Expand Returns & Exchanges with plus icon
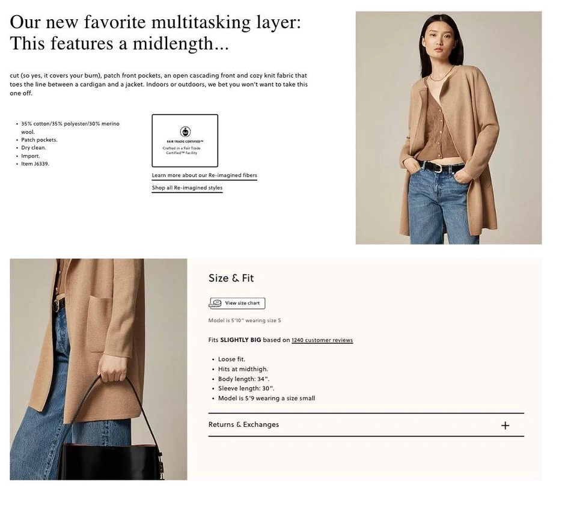Screen dimensions: 577x532 [505, 426]
